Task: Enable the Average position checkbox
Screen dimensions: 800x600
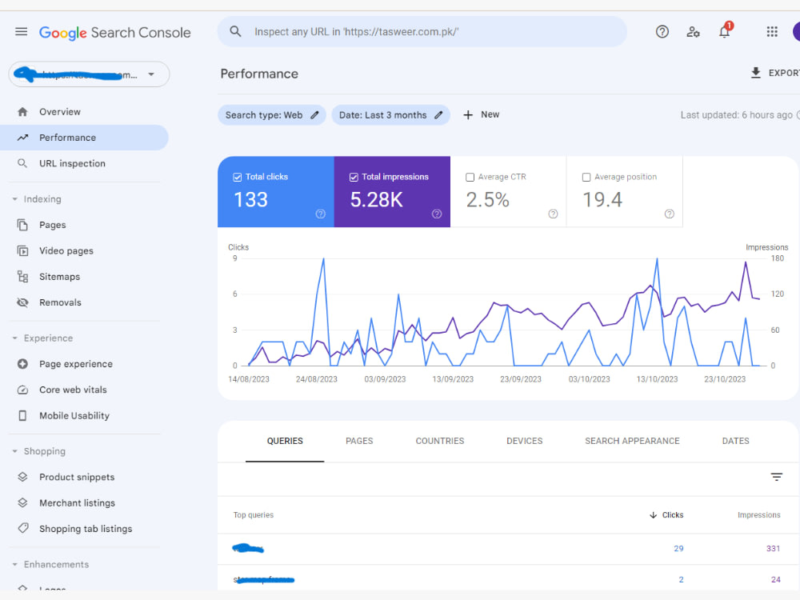Action: pyautogui.click(x=586, y=177)
